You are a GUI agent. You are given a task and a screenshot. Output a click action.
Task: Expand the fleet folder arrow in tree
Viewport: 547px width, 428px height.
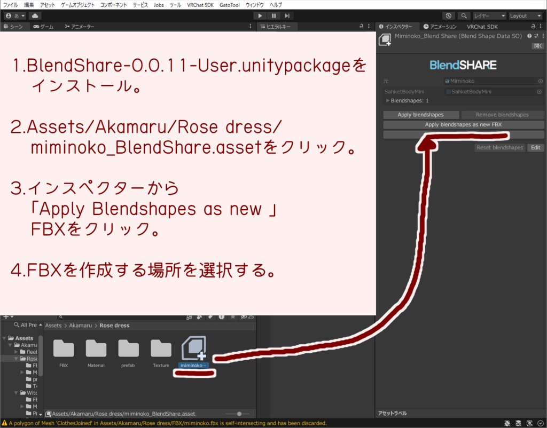16,352
